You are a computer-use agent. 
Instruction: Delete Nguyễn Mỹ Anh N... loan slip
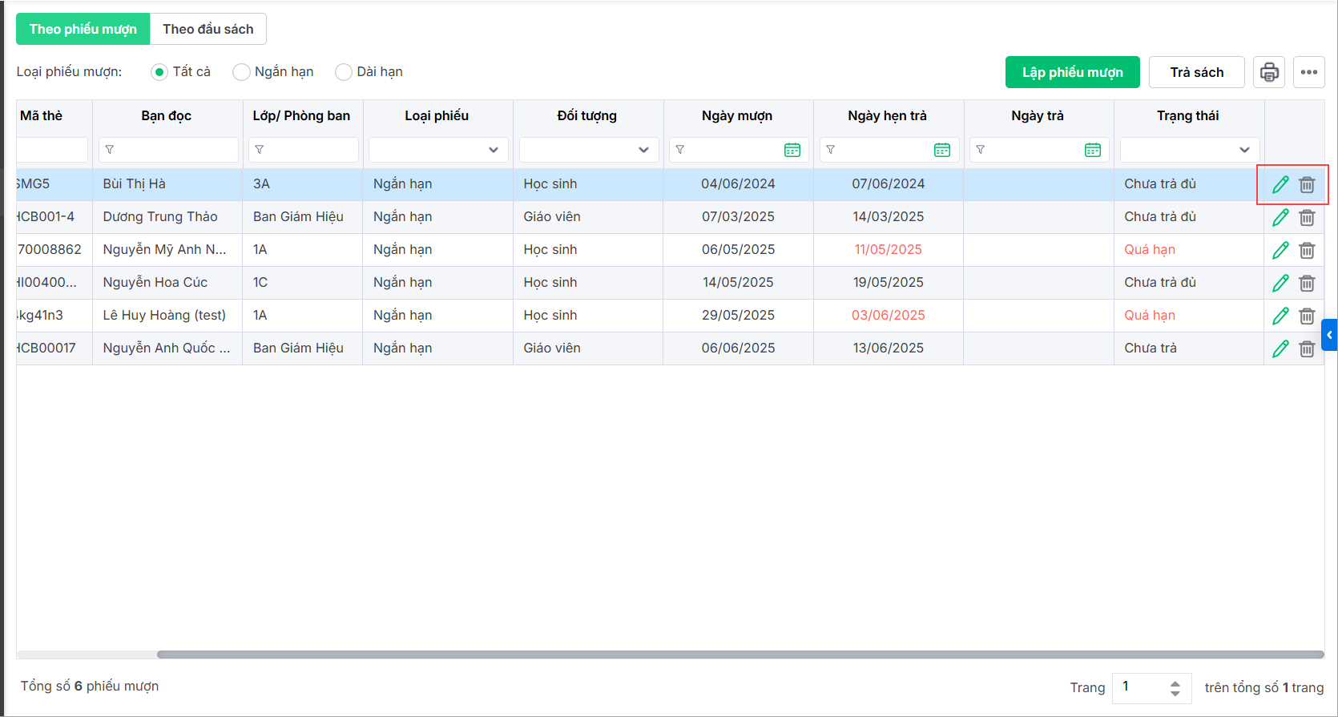(1307, 250)
